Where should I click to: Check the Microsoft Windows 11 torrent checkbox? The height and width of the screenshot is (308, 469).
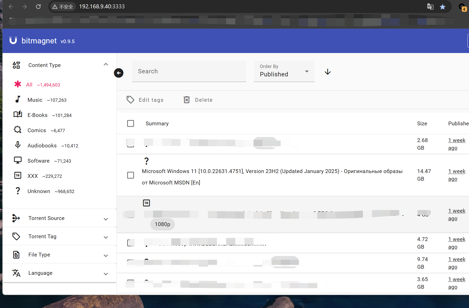click(130, 175)
